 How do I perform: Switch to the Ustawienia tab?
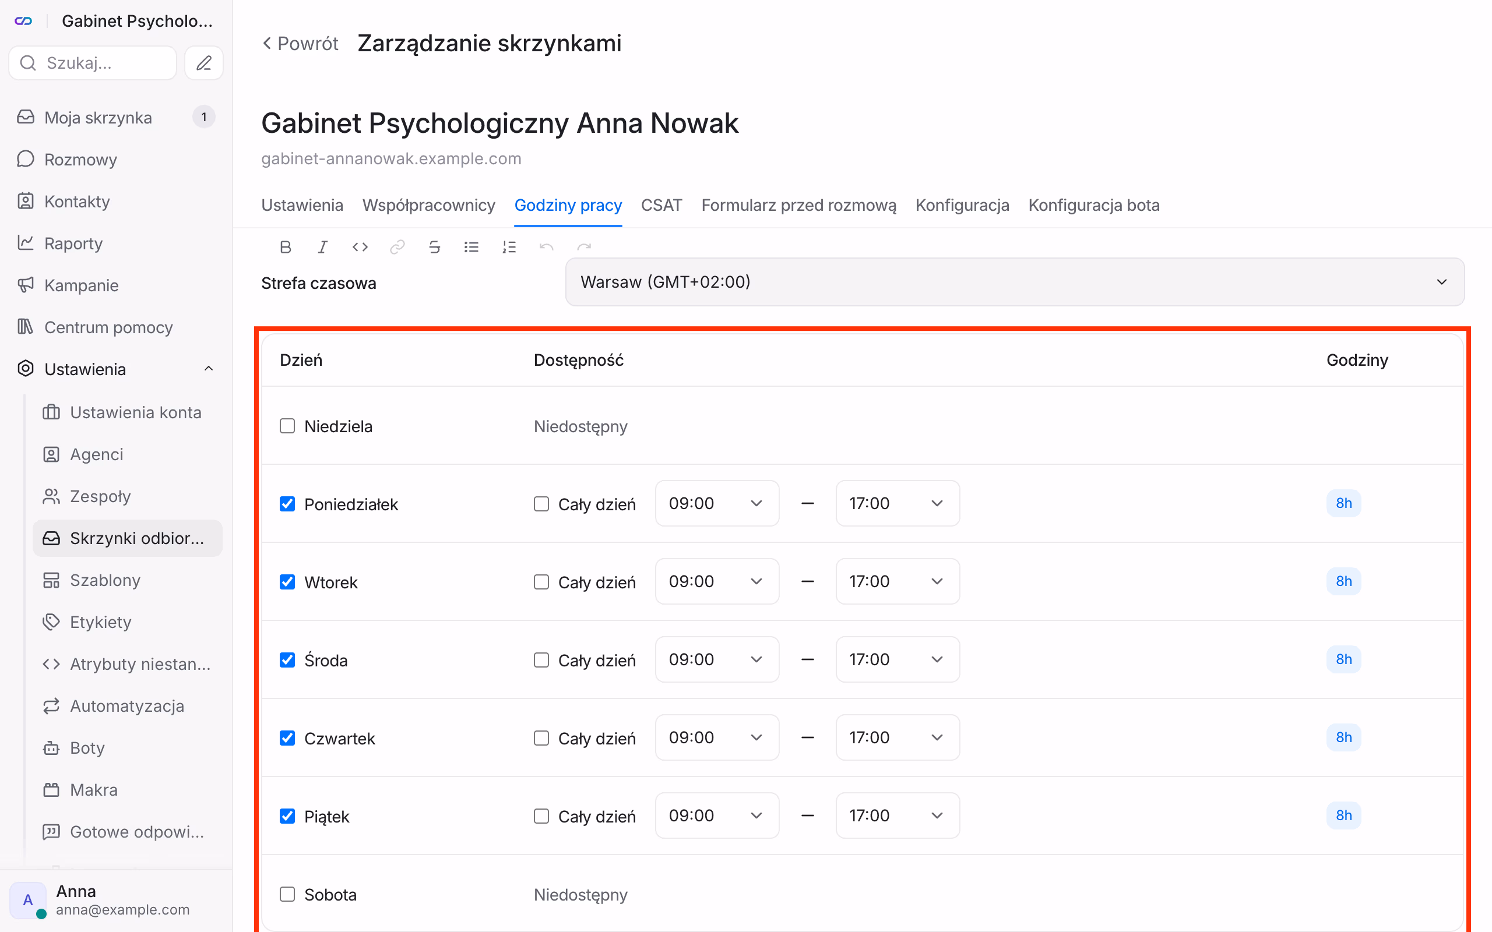[302, 205]
